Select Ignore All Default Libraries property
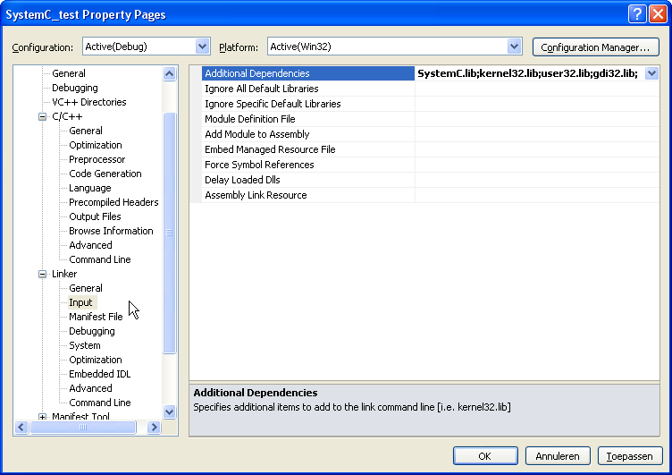The width and height of the screenshot is (672, 475). [x=261, y=89]
